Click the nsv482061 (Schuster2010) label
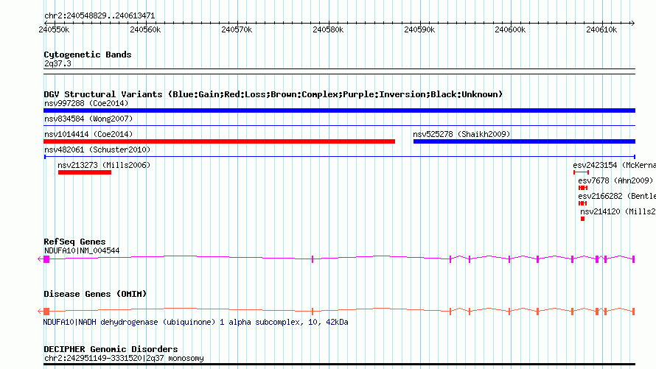The width and height of the screenshot is (656, 369). (97, 150)
